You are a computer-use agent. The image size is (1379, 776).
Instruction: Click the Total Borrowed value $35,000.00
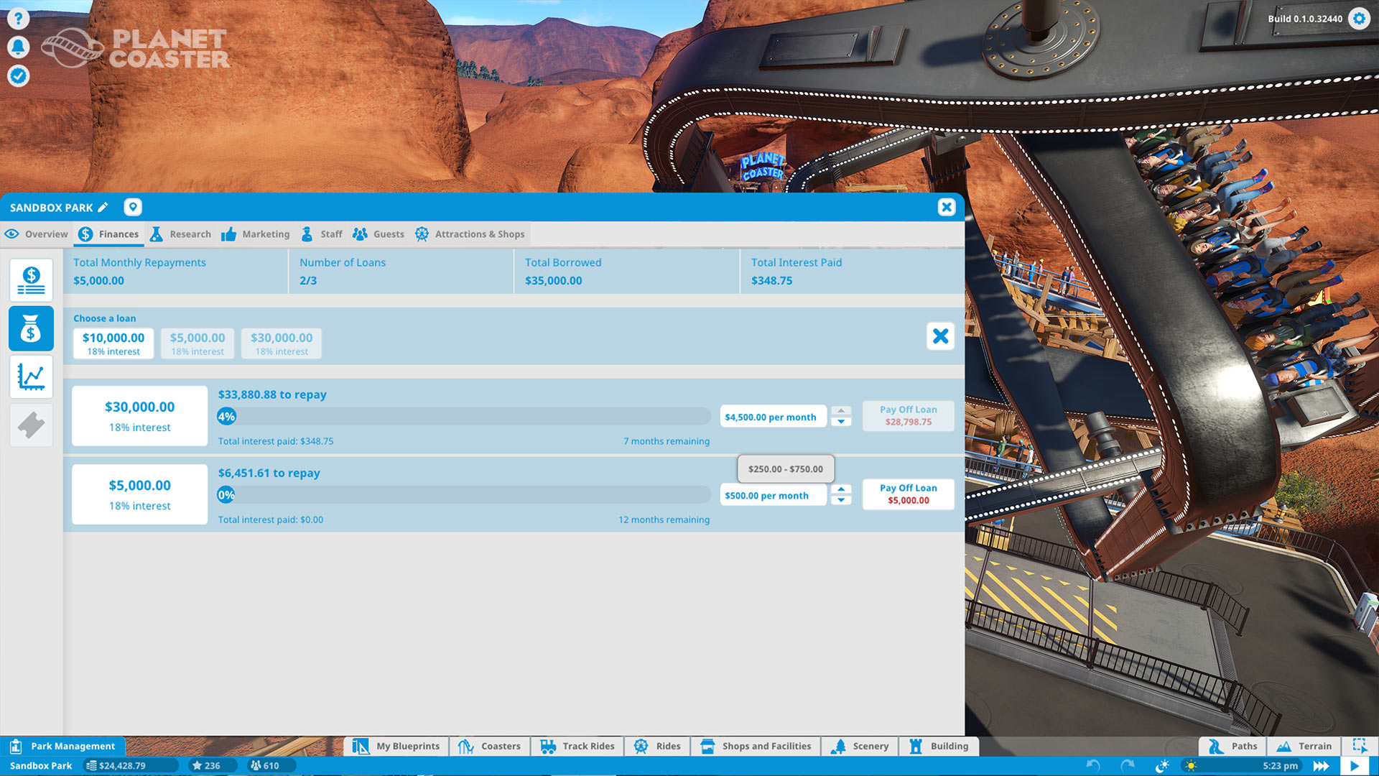tap(553, 281)
